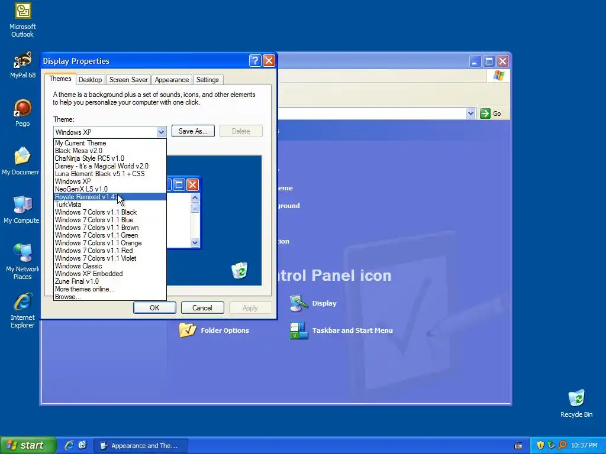
Task: Select Windows 7 Colors v1.1 Green
Action: pyautogui.click(x=110, y=235)
